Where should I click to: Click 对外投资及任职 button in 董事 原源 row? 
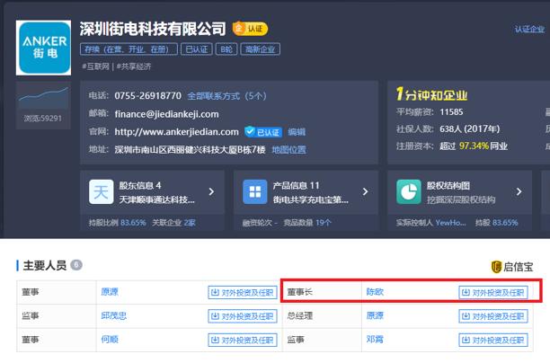pos(243,292)
